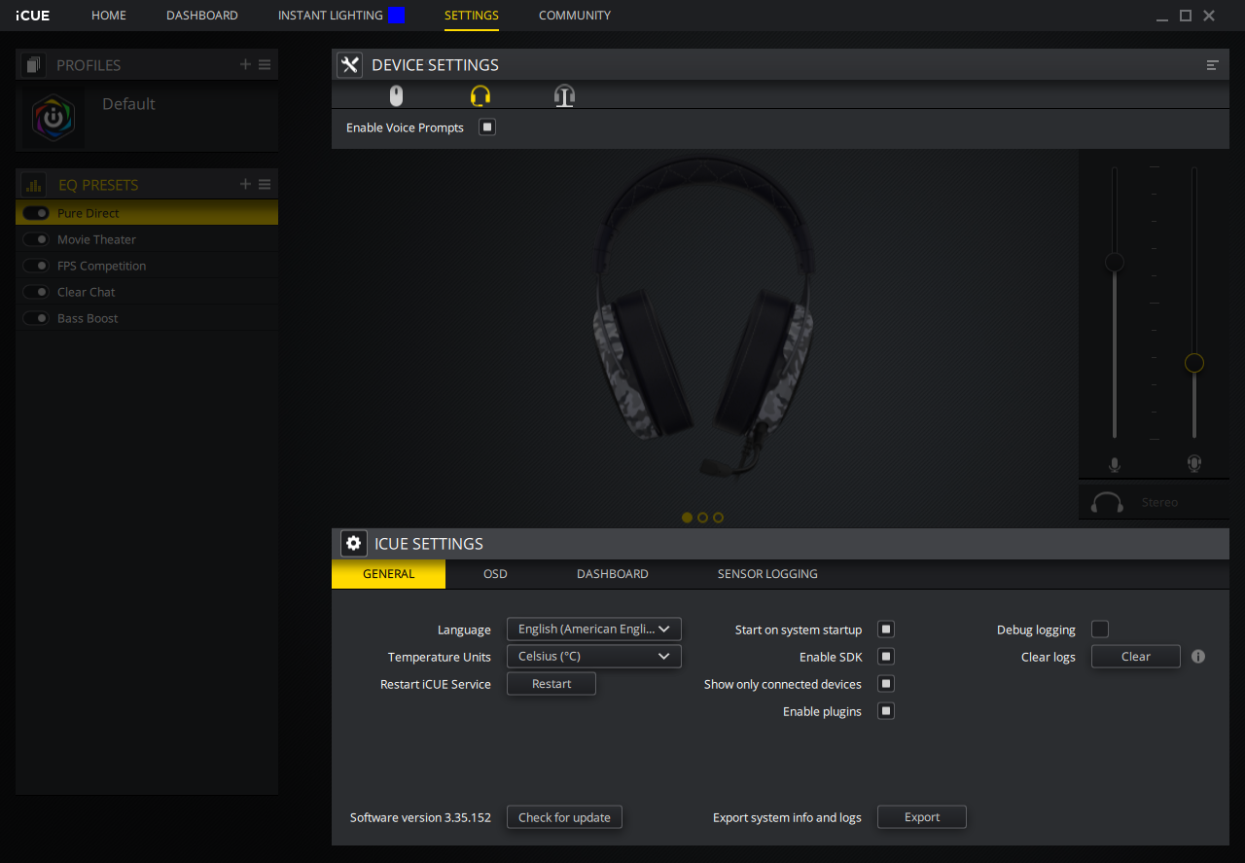The height and width of the screenshot is (863, 1245).
Task: Select the yellow headset device icon
Action: (x=480, y=95)
